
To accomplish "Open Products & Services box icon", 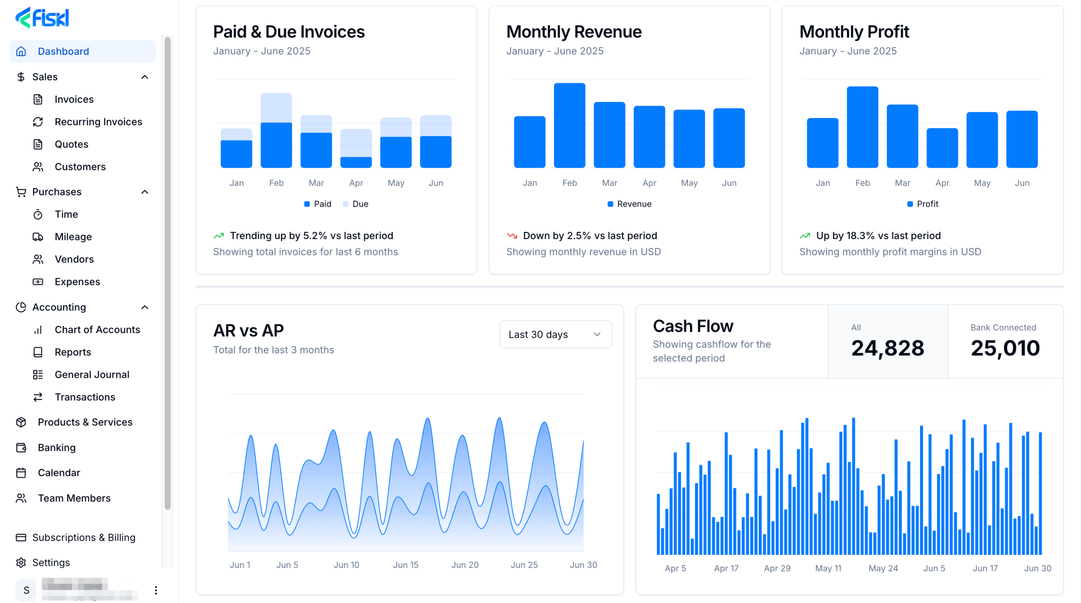I will pyautogui.click(x=21, y=422).
